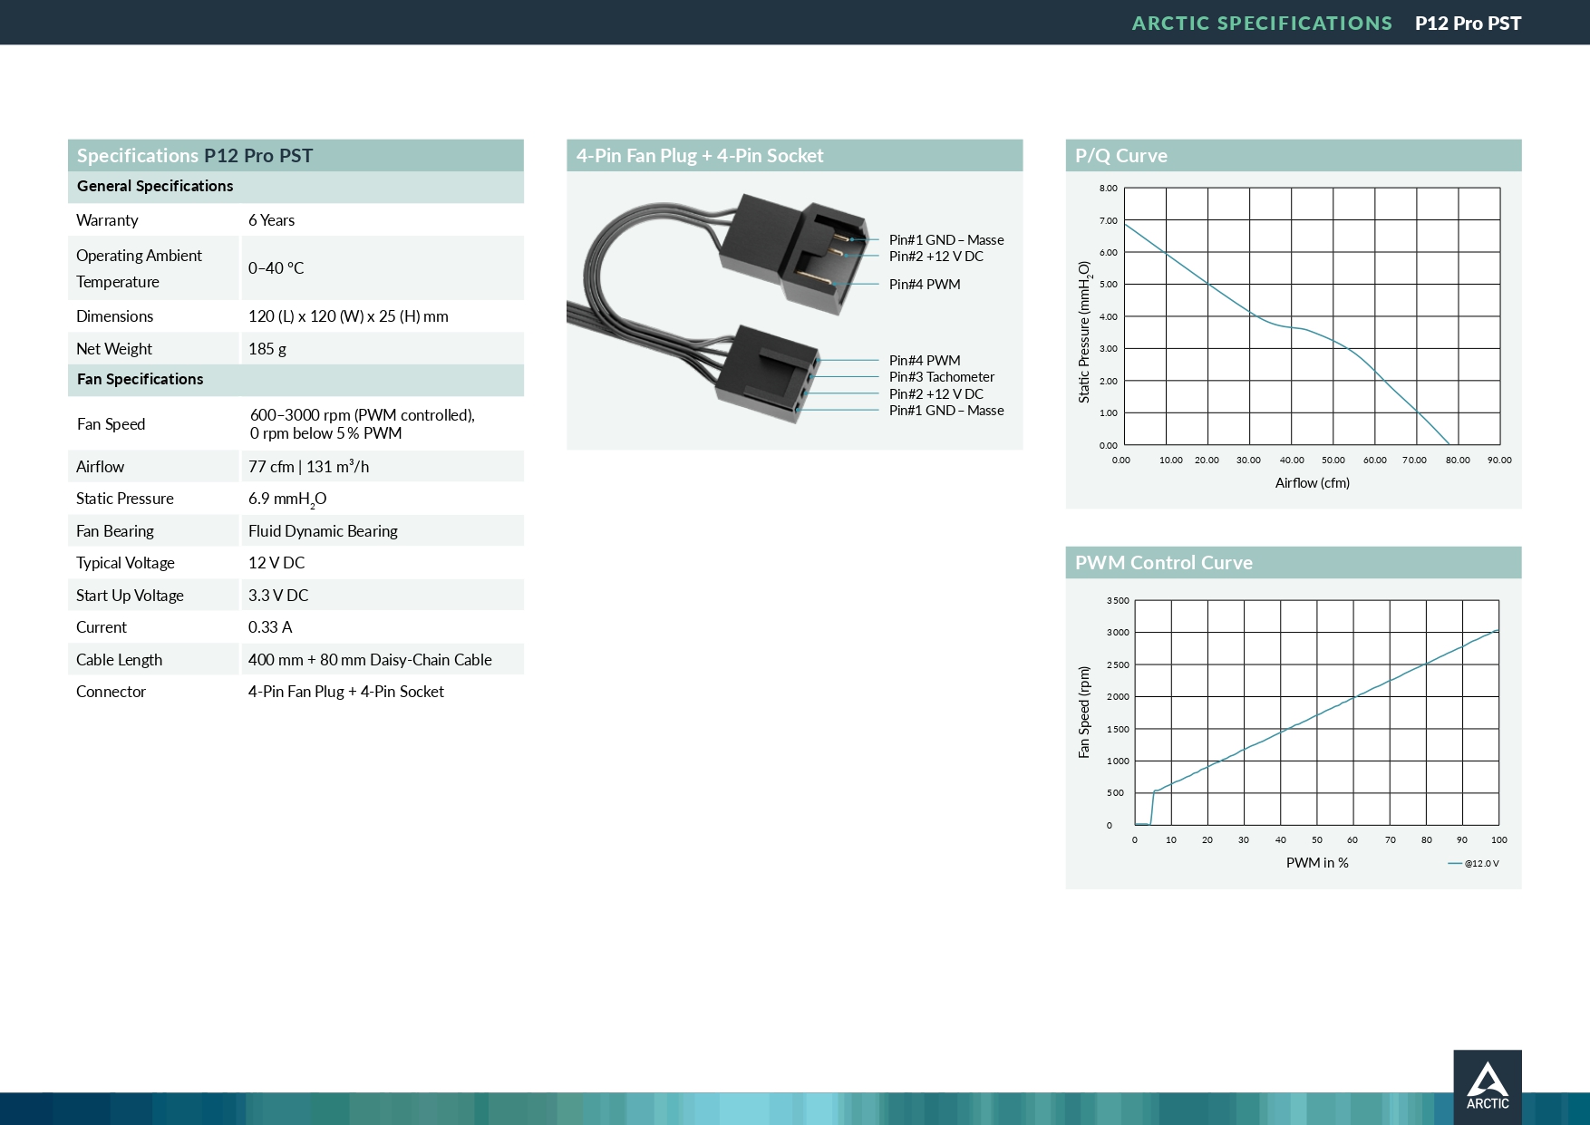Click the 'Fluid Dynamic Bearing' value
This screenshot has width=1590, height=1125.
click(323, 531)
